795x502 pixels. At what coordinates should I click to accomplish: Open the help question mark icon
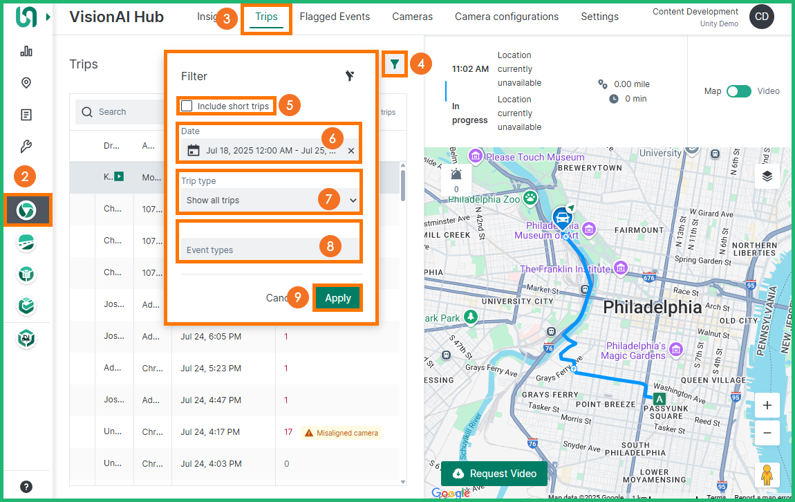(26, 487)
